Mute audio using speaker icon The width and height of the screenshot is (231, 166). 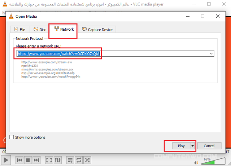tap(196, 163)
